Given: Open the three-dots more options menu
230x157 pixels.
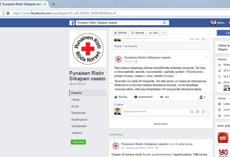Looking at the screenshot, I should point(164,33).
